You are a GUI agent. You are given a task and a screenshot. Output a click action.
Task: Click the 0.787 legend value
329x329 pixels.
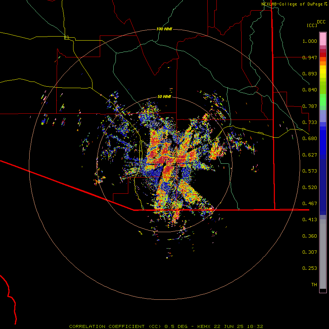[310, 106]
